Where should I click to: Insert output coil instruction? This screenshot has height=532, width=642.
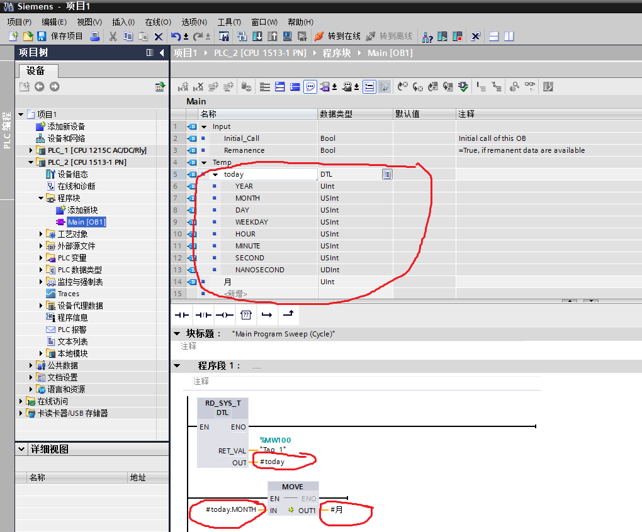[x=224, y=315]
